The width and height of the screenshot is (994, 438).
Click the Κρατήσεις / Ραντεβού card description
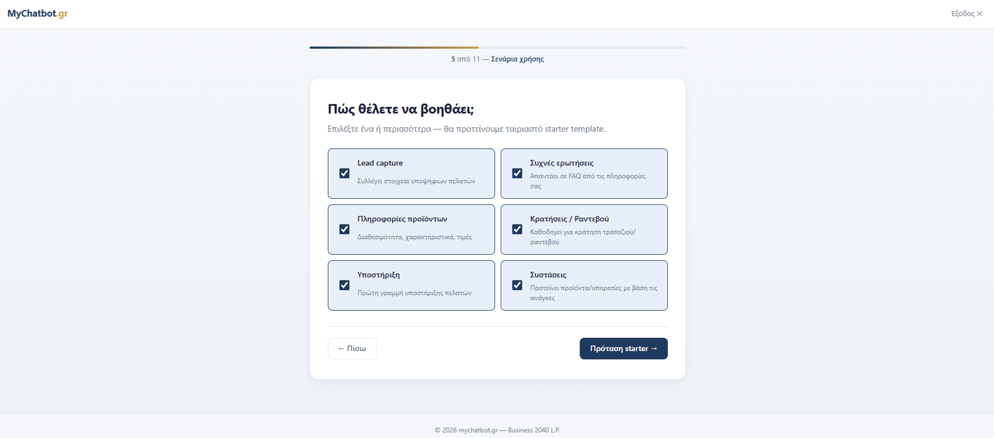coord(583,237)
